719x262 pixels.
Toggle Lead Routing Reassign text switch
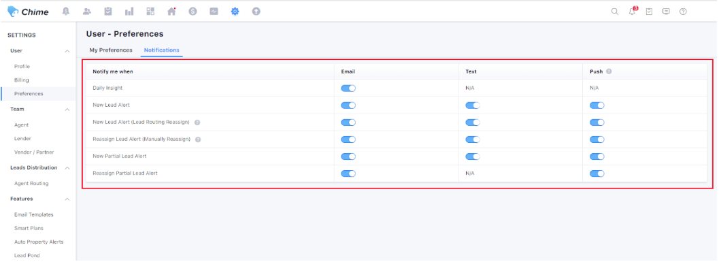(473, 122)
